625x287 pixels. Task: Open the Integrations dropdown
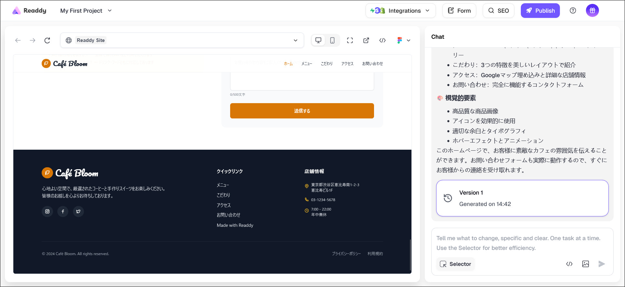[400, 11]
